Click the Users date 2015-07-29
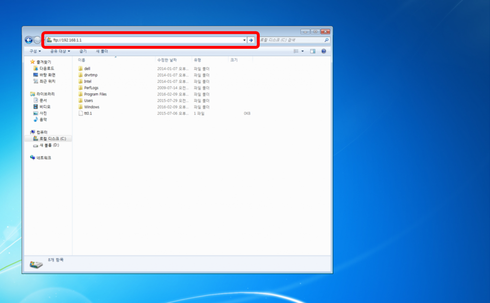 pos(173,101)
